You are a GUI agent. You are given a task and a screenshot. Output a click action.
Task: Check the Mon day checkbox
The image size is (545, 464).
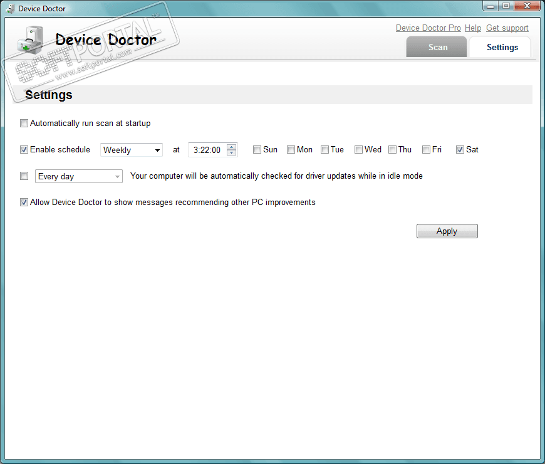coord(291,150)
